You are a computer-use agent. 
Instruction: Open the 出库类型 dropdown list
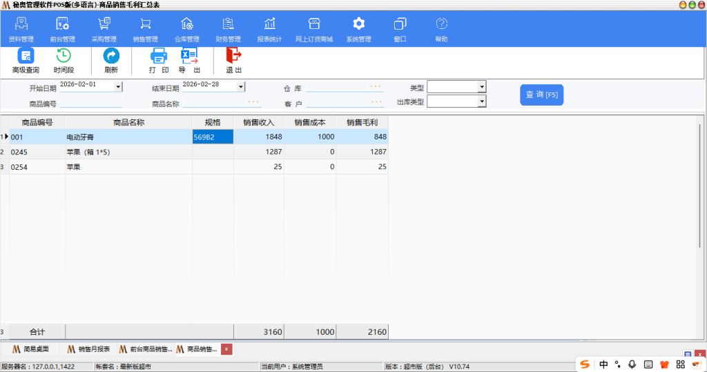(482, 101)
